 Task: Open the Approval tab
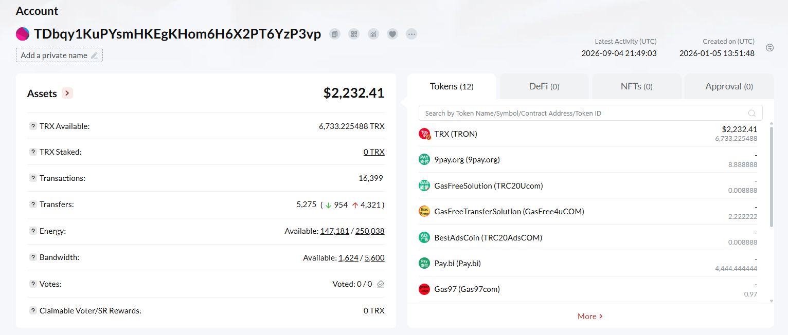729,86
